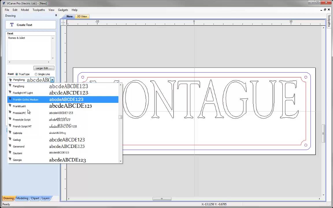This screenshot has height=208, width=333.
Task: Click canvas vertical scrollbar thumb
Action: (x=324, y=133)
